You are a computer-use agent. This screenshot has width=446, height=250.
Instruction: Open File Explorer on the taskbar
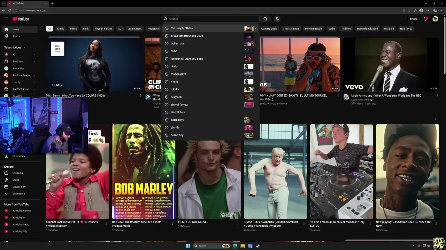click(243, 246)
